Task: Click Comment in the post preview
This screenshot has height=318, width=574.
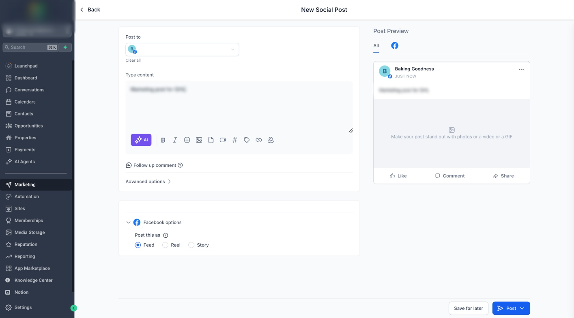Action: tap(450, 176)
